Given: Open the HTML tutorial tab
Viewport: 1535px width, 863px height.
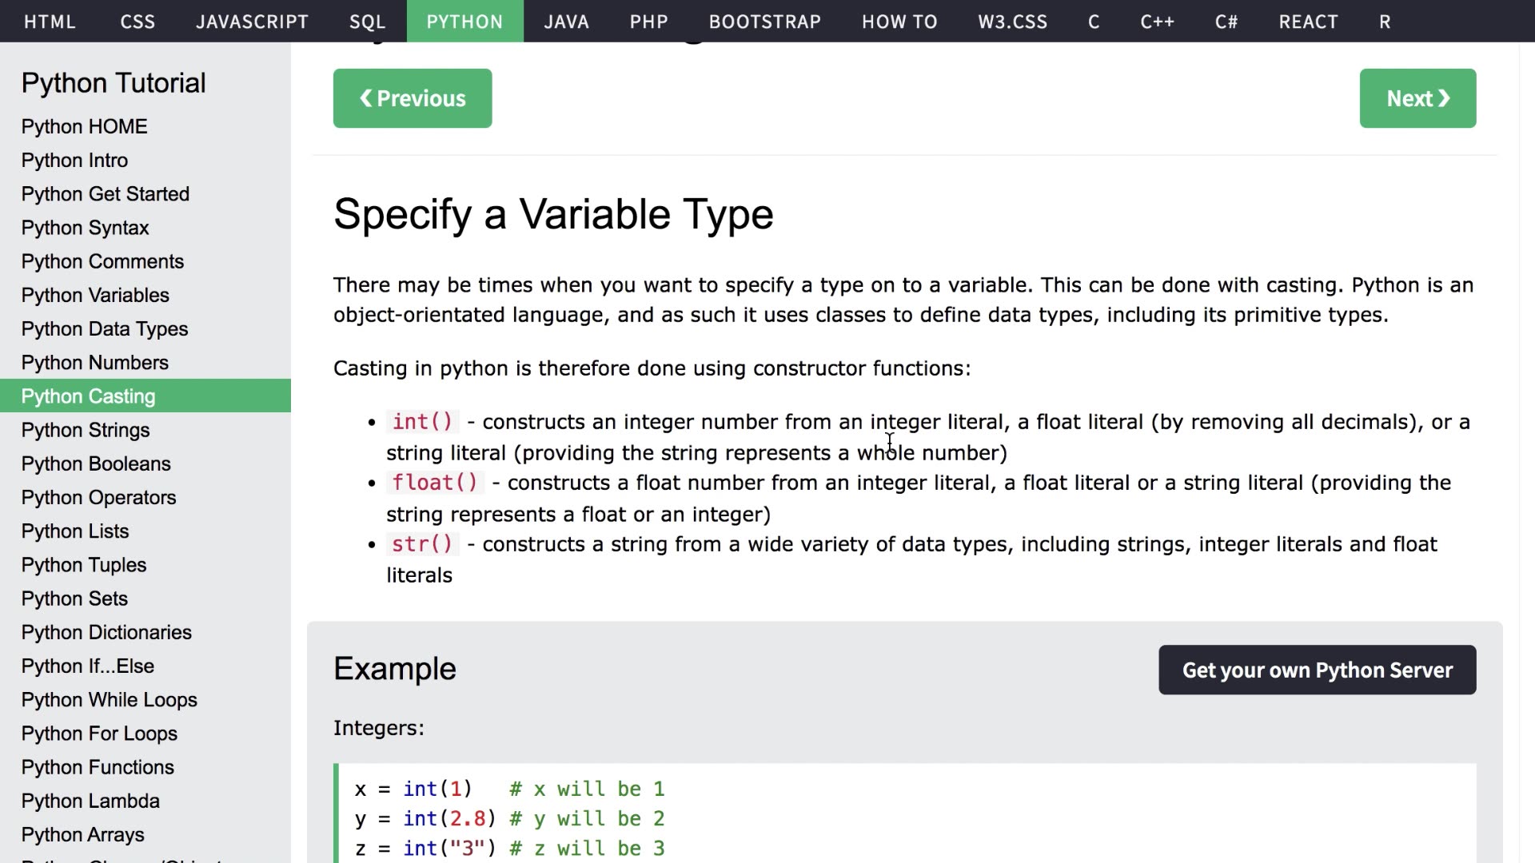Looking at the screenshot, I should pyautogui.click(x=50, y=22).
